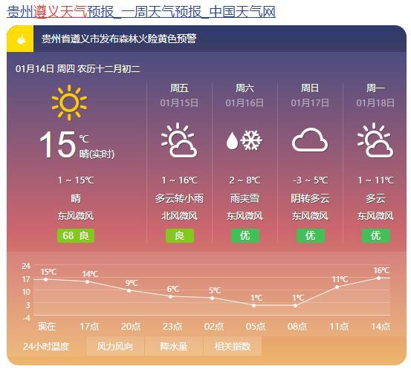Click the -3 ~ 5℃ temperature range
The image size is (411, 372).
311,180
